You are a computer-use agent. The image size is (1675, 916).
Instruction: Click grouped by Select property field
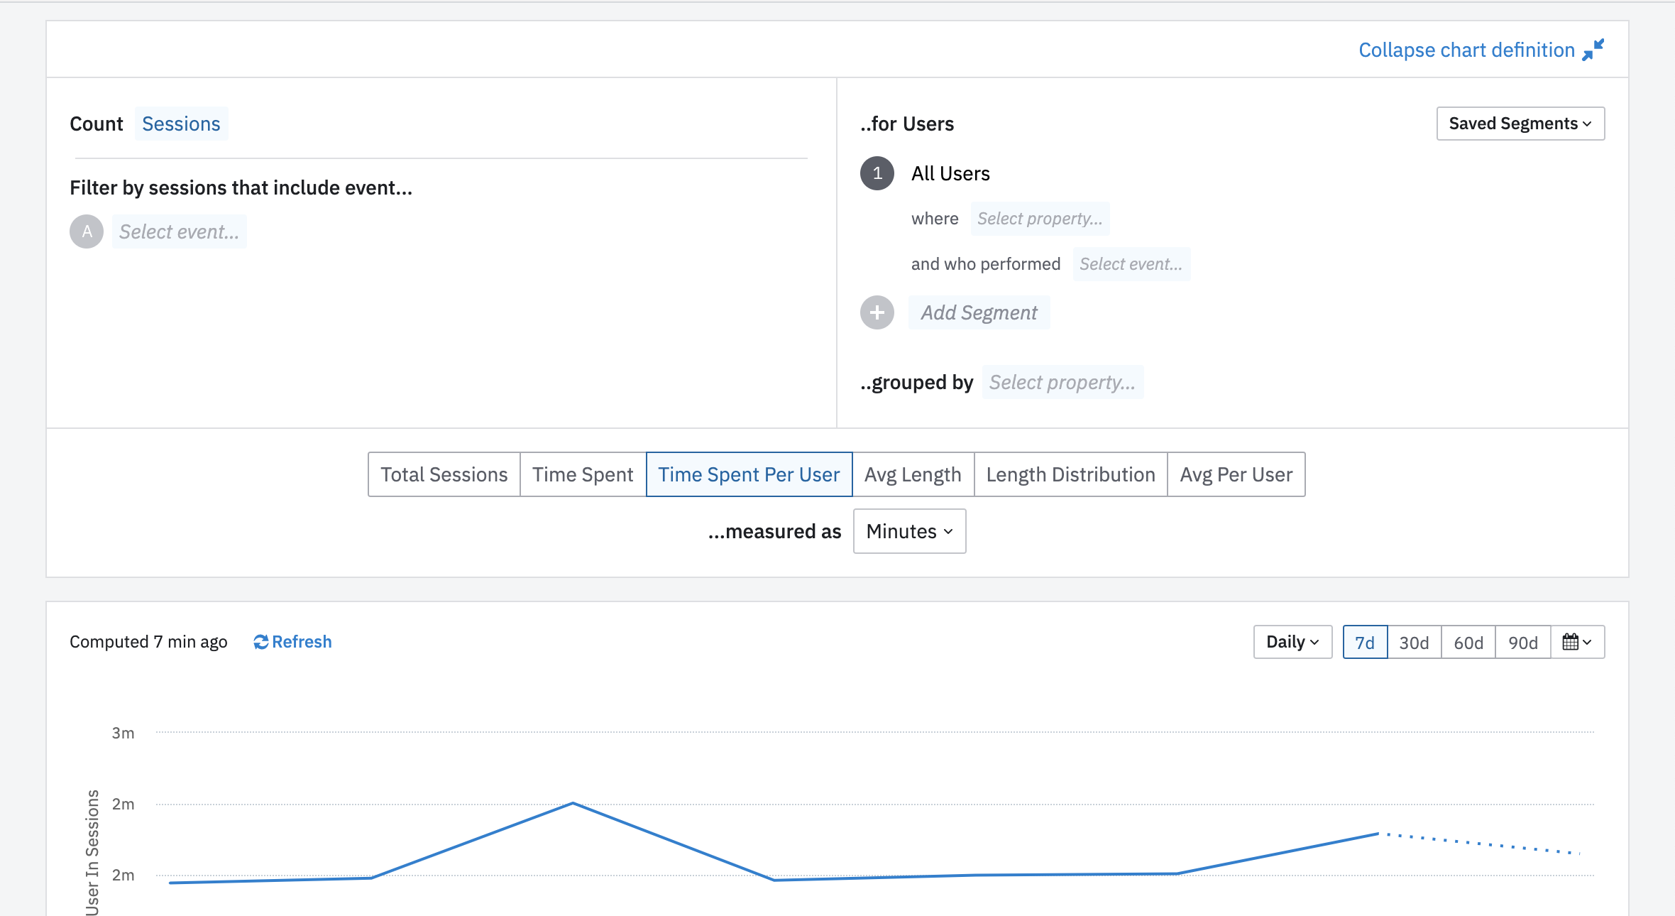coord(1062,382)
